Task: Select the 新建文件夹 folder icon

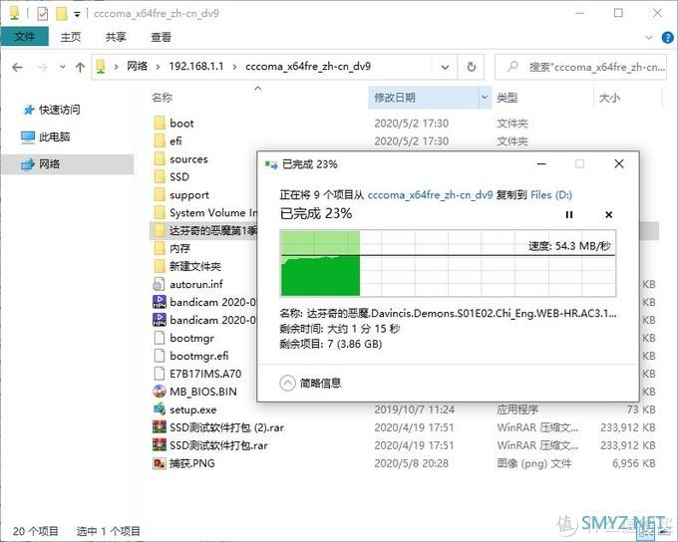Action: 160,266
